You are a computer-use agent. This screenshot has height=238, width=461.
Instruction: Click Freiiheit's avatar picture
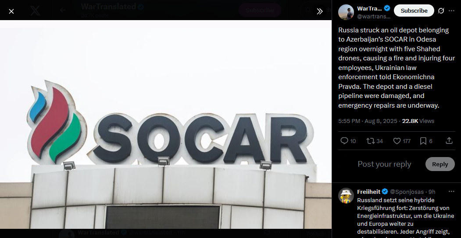346,196
